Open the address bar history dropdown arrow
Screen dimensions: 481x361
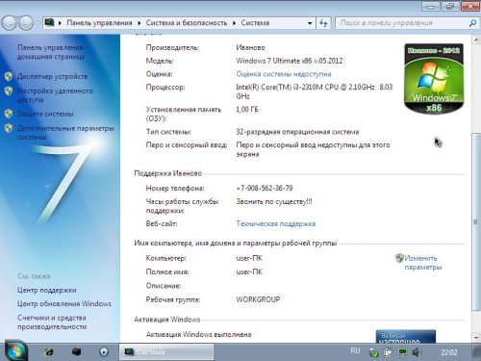click(310, 23)
